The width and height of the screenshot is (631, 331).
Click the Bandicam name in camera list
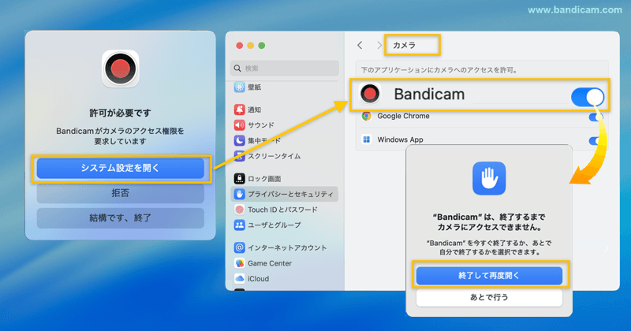tap(429, 94)
